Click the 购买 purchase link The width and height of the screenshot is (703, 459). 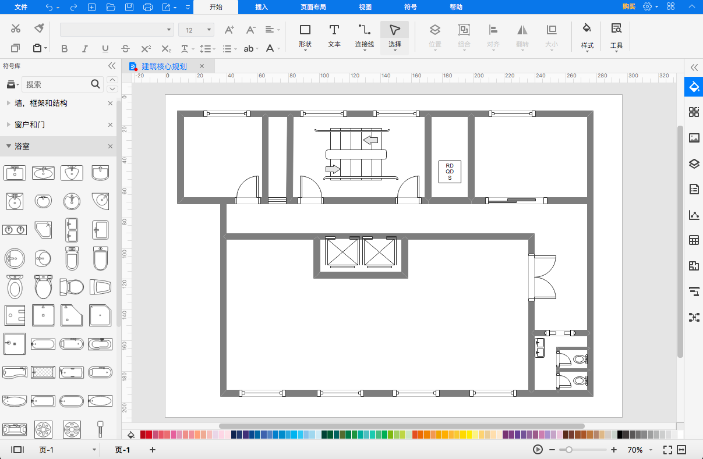628,7
